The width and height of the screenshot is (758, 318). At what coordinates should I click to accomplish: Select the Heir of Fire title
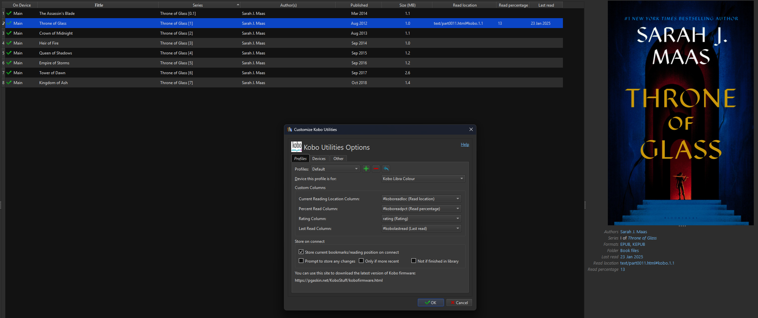(x=49, y=43)
